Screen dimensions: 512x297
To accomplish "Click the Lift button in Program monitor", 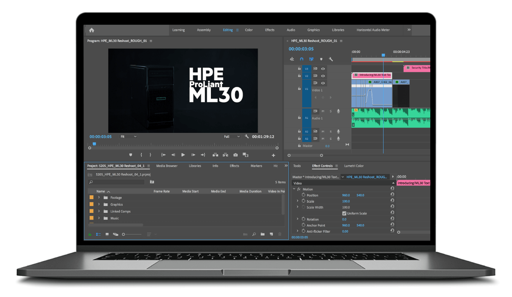I will pos(215,155).
